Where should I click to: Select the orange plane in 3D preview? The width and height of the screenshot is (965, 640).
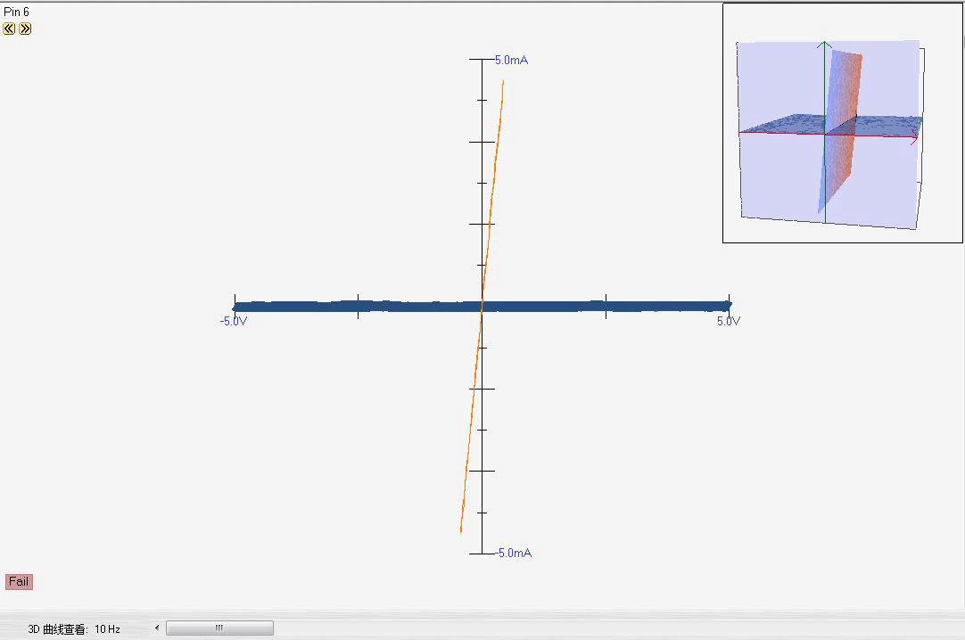click(x=849, y=98)
